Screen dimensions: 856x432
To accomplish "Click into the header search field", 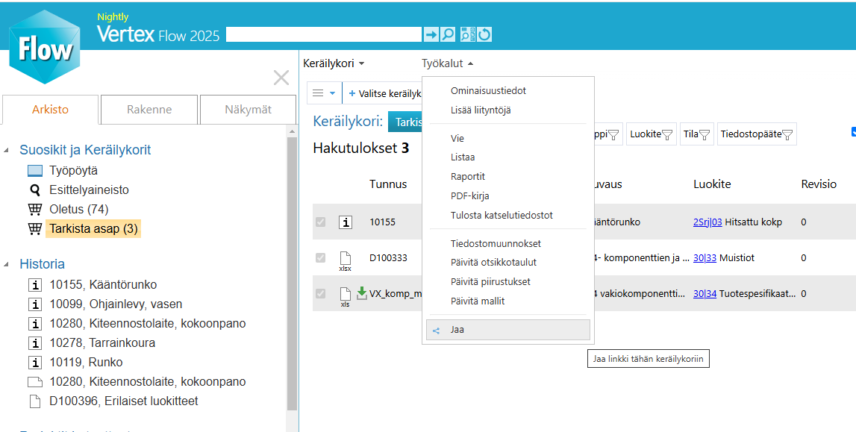I will [324, 34].
